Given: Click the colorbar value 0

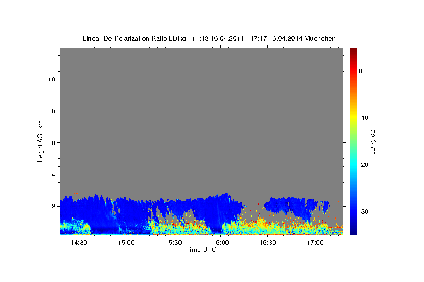Looking at the screenshot, I should pyautogui.click(x=361, y=71).
